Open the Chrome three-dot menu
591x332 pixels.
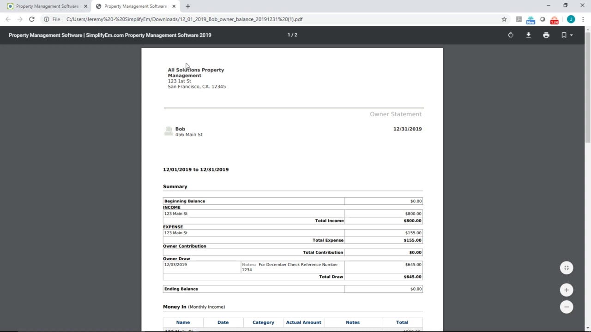coord(583,19)
